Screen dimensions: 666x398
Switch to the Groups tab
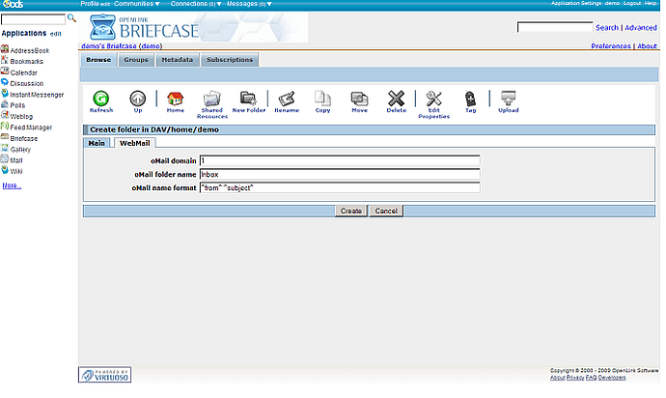(136, 60)
